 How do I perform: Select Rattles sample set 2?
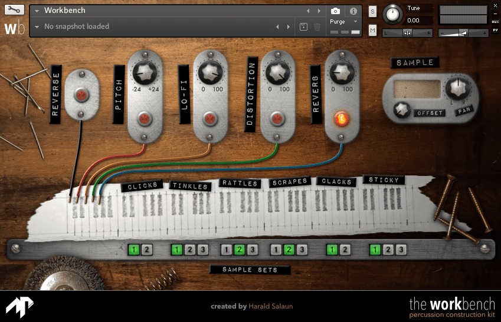tap(240, 250)
